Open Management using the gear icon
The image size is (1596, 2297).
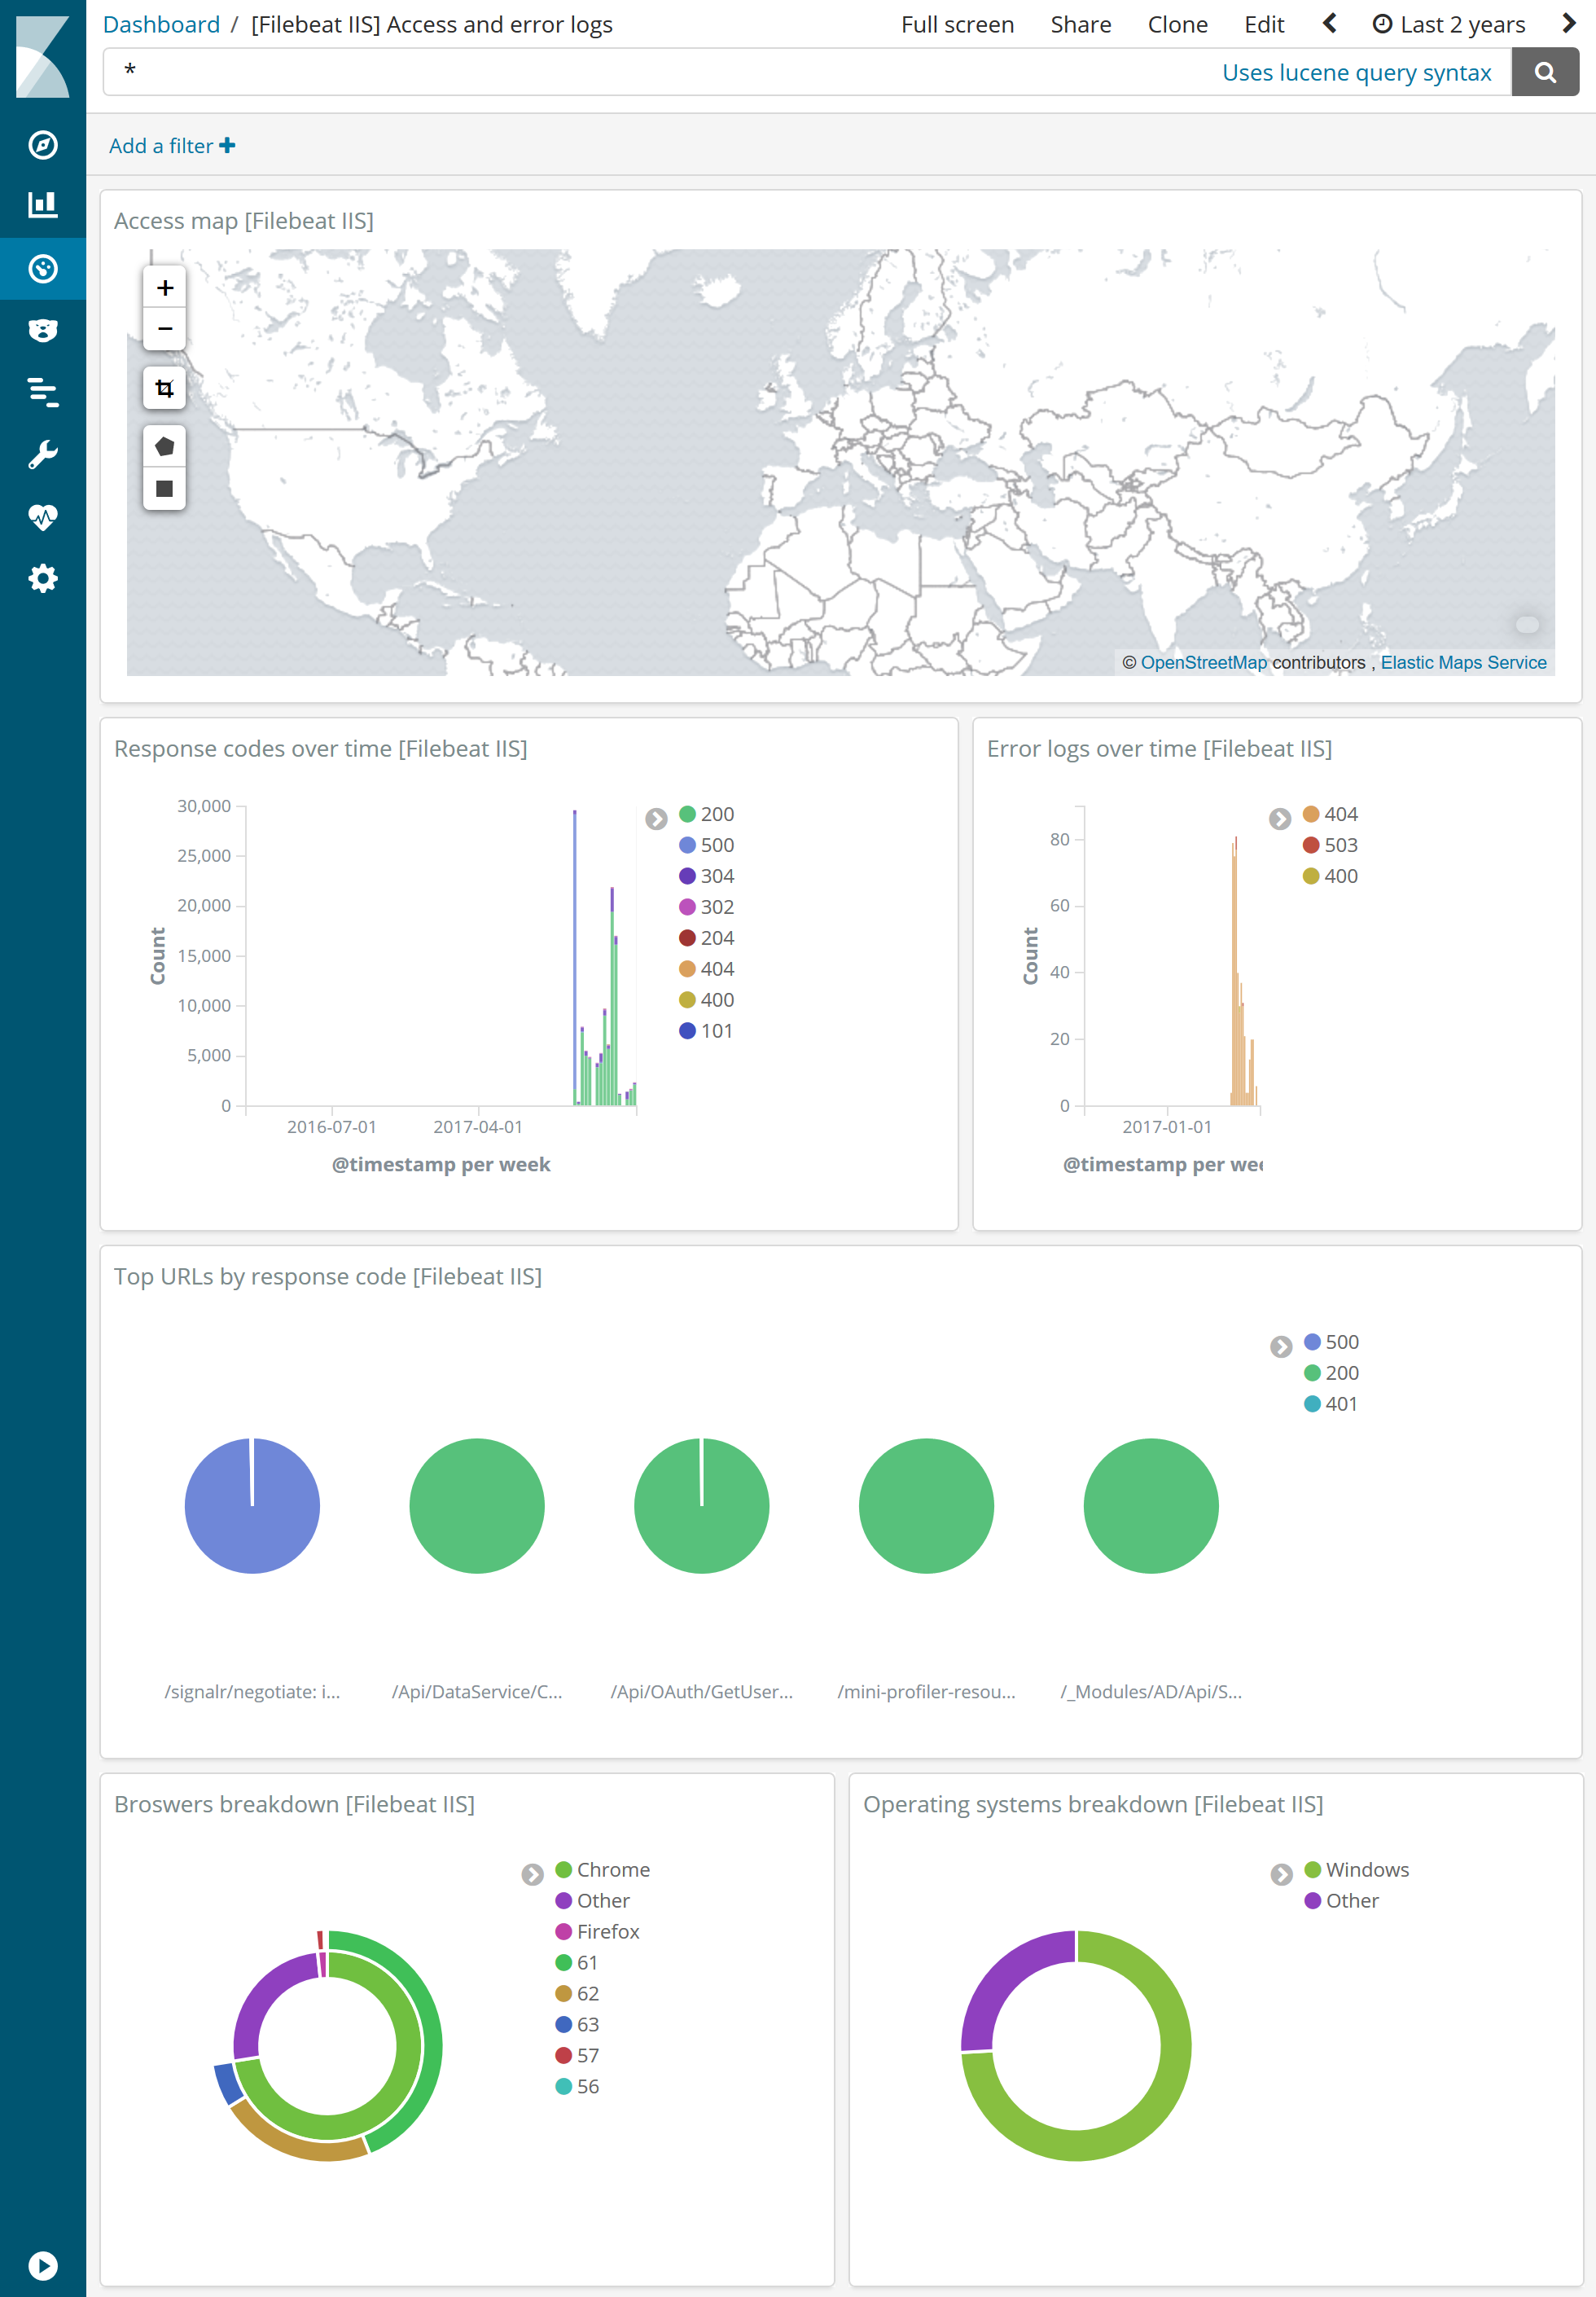pyautogui.click(x=43, y=578)
